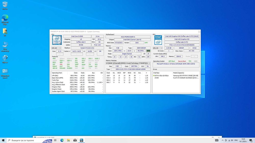Click the BIOS version 3202 field
The width and height of the screenshot is (255, 143).
point(137,43)
